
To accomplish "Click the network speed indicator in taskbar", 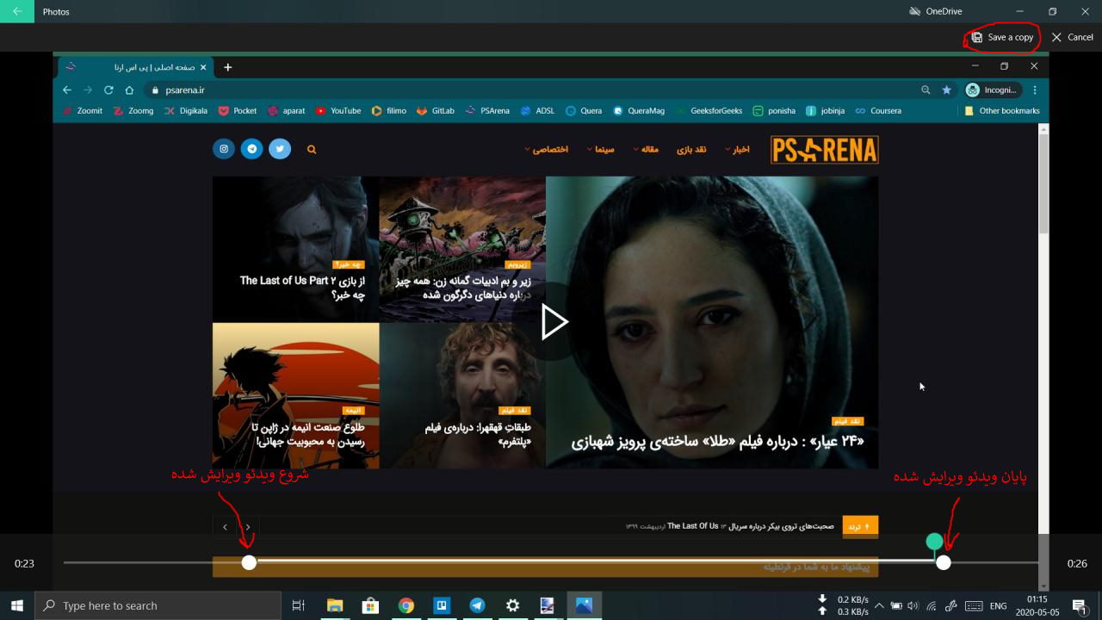I will pos(844,605).
